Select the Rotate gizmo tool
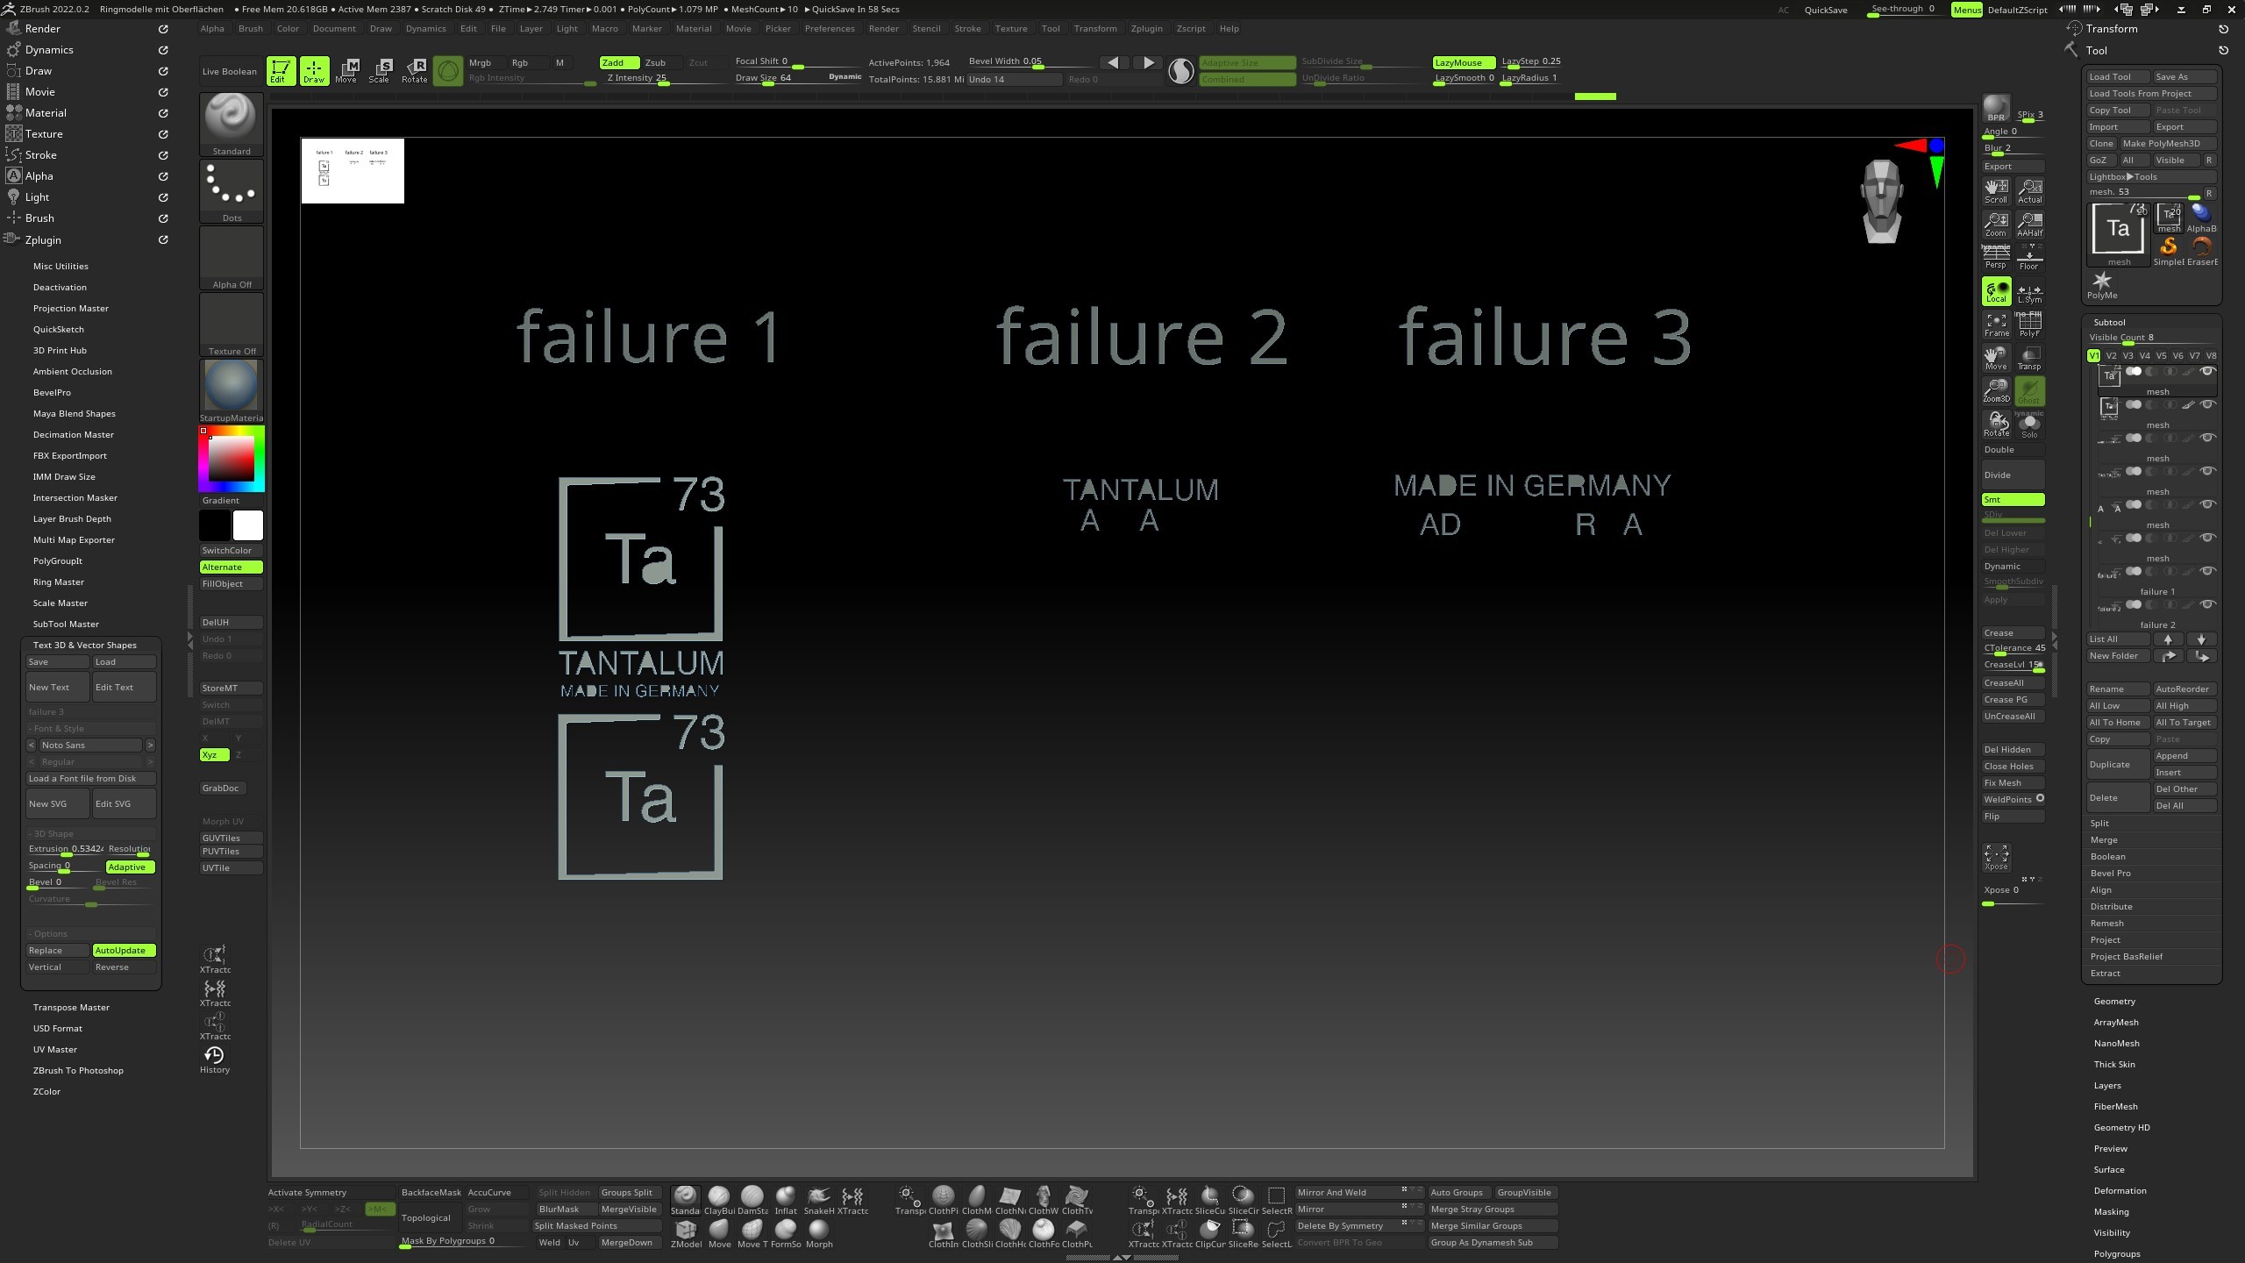2245x1263 pixels. point(414,70)
